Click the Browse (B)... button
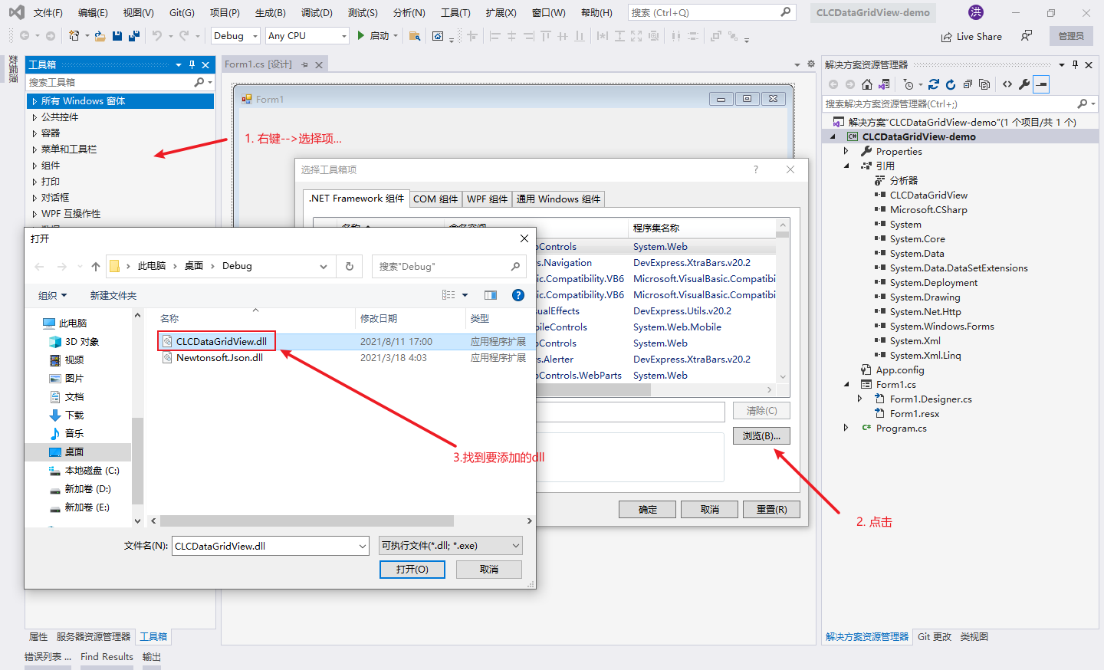Viewport: 1104px width, 670px height. [x=761, y=436]
